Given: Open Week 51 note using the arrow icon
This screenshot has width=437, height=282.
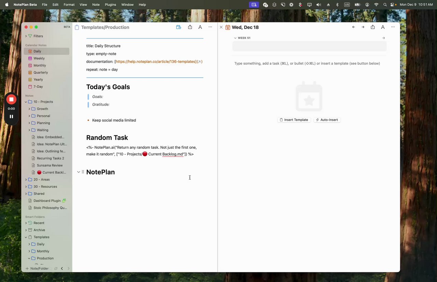Looking at the screenshot, I should (x=384, y=38).
